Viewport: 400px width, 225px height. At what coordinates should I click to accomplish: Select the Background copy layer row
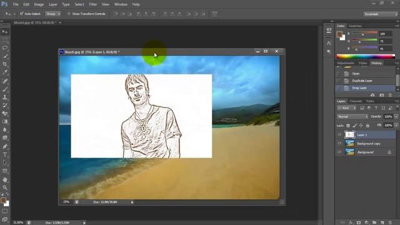[x=366, y=144]
